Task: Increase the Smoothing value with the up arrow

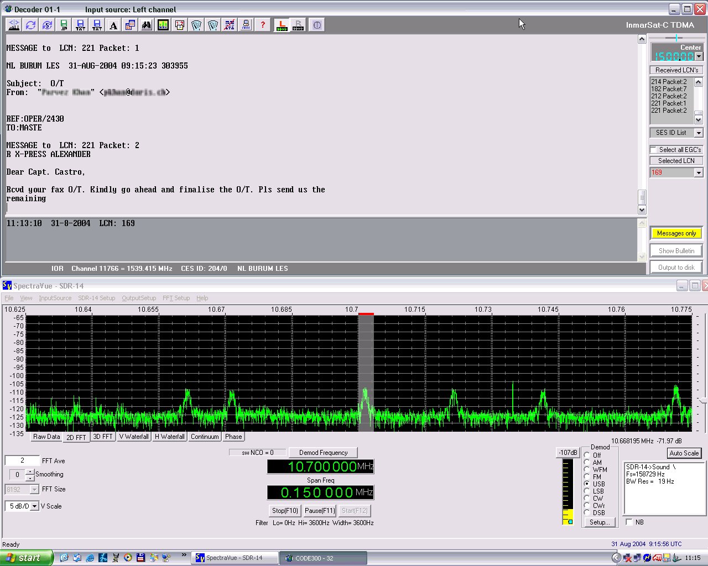Action: point(30,471)
